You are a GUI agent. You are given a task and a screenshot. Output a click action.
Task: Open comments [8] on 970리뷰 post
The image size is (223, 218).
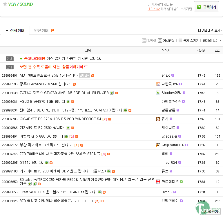click(104, 154)
